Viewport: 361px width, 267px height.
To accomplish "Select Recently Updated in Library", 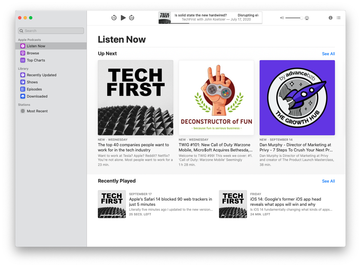I will 41,75.
